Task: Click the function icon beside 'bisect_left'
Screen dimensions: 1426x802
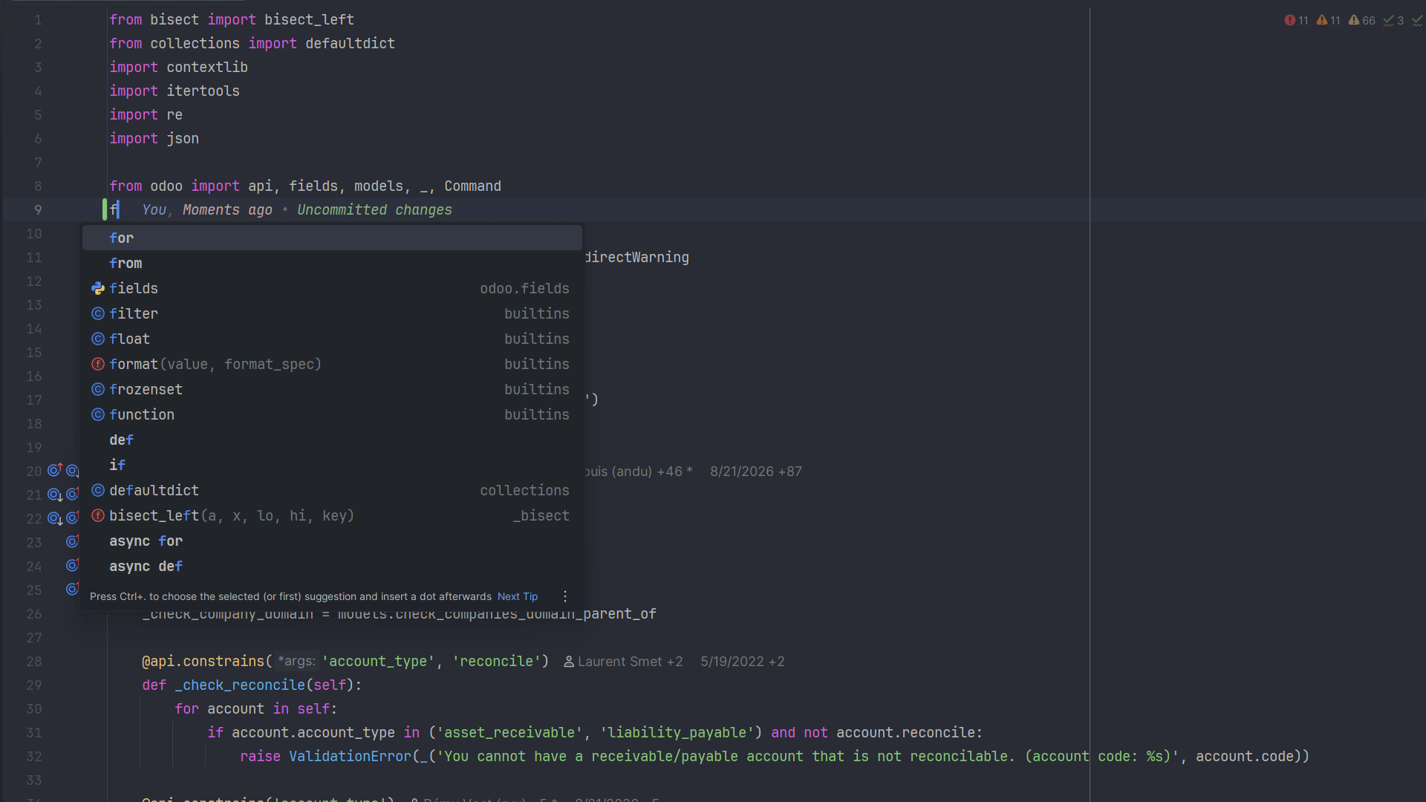Action: [x=98, y=515]
